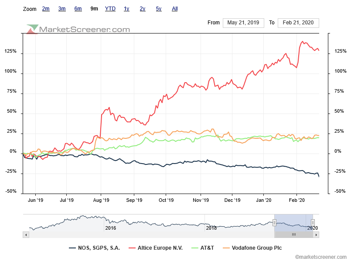Toggle Altice Europe N.V. series in legend

[156, 248]
